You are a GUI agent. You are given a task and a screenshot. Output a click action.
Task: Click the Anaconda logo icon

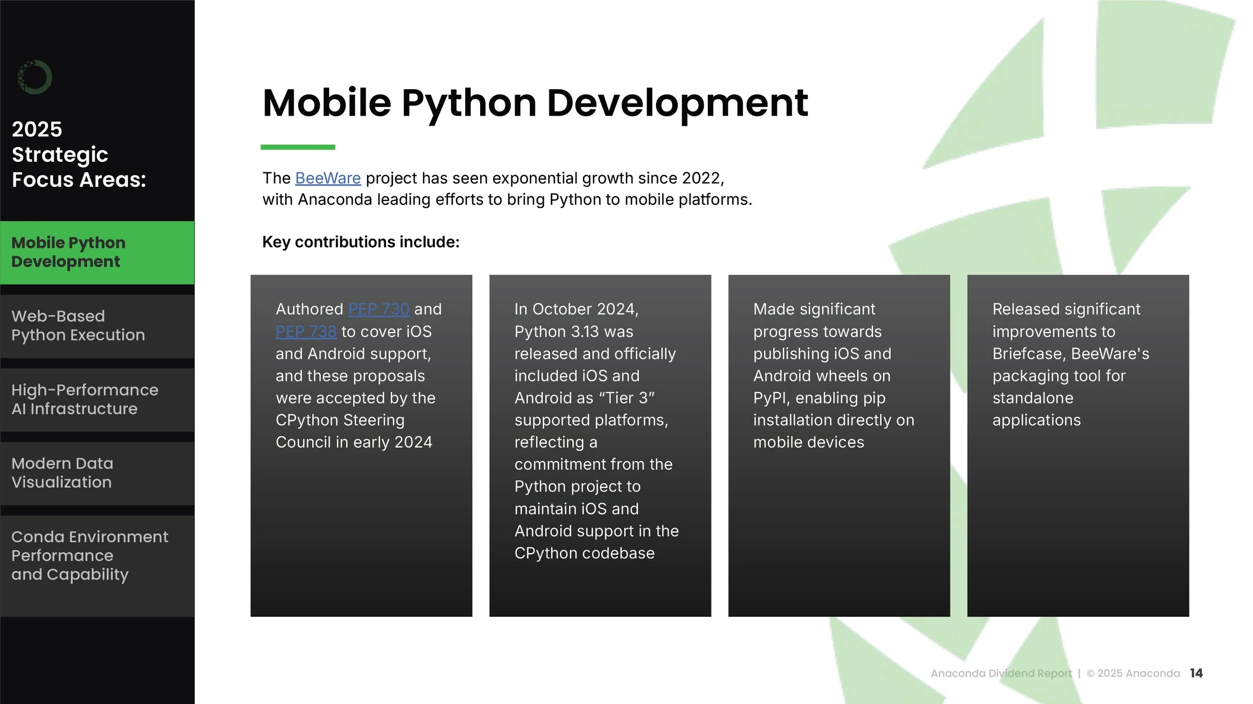(34, 77)
